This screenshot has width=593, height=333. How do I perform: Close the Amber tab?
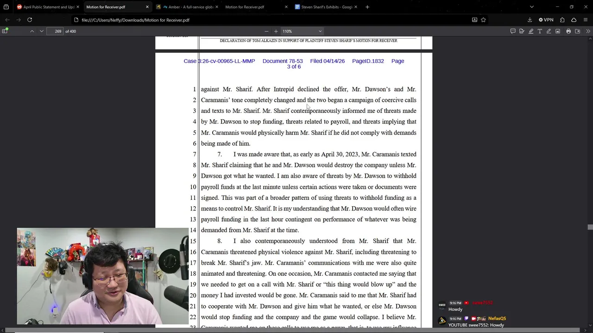[x=217, y=7]
